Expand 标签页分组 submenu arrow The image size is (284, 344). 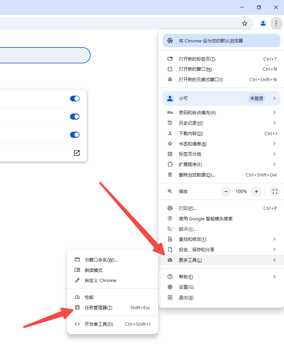click(x=274, y=154)
